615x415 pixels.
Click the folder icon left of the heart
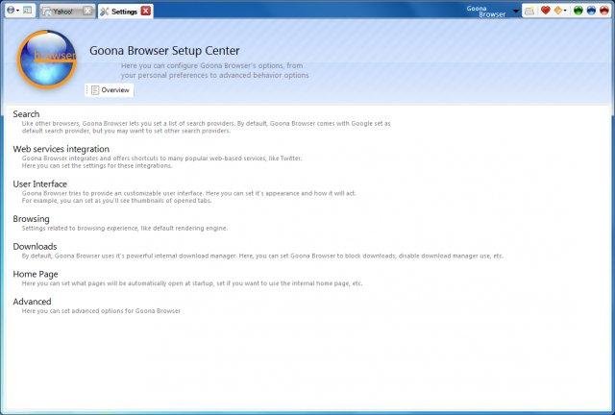pos(529,11)
